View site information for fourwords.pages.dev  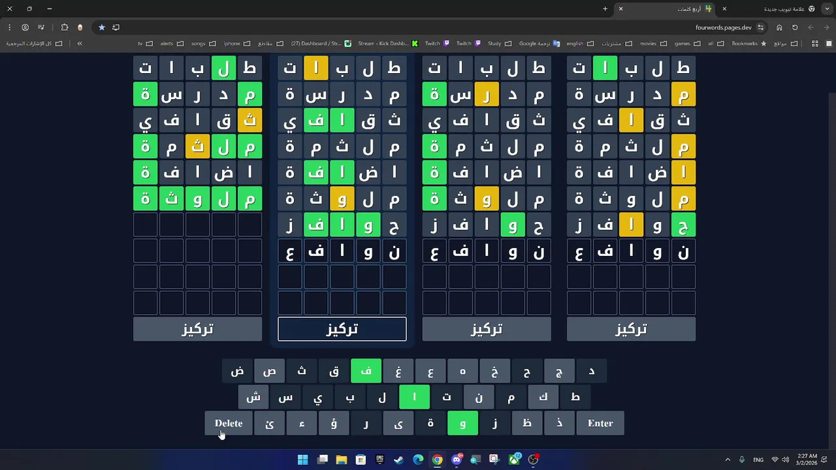pos(760,27)
